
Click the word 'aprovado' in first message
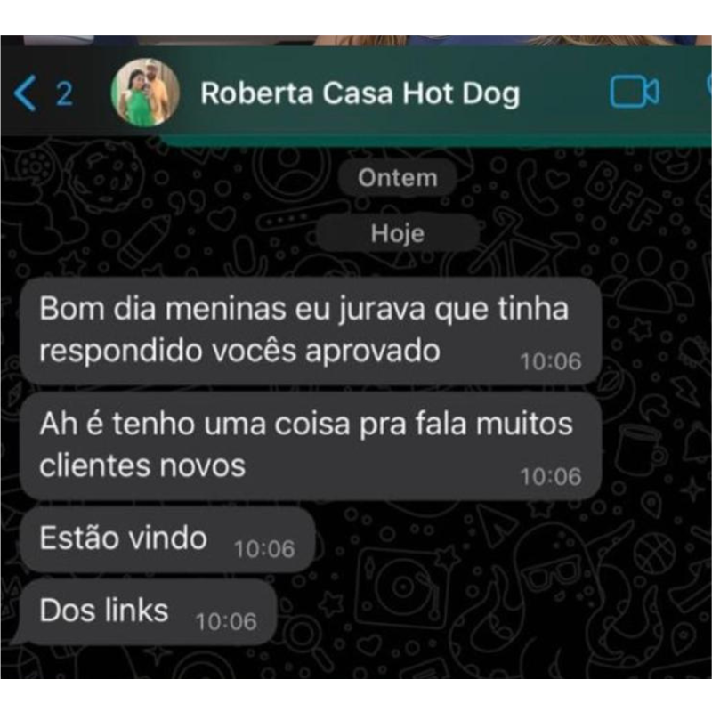(373, 352)
